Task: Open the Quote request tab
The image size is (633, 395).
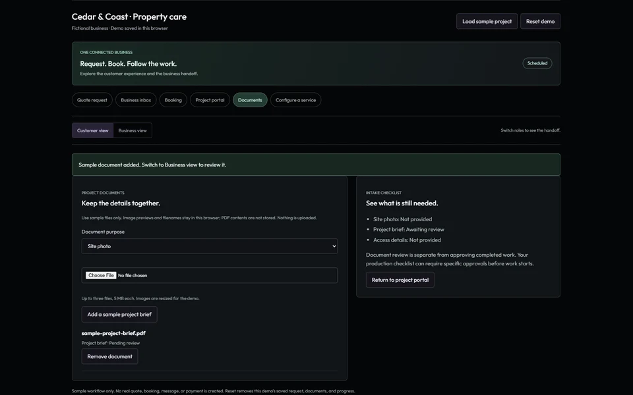Action: coord(92,100)
